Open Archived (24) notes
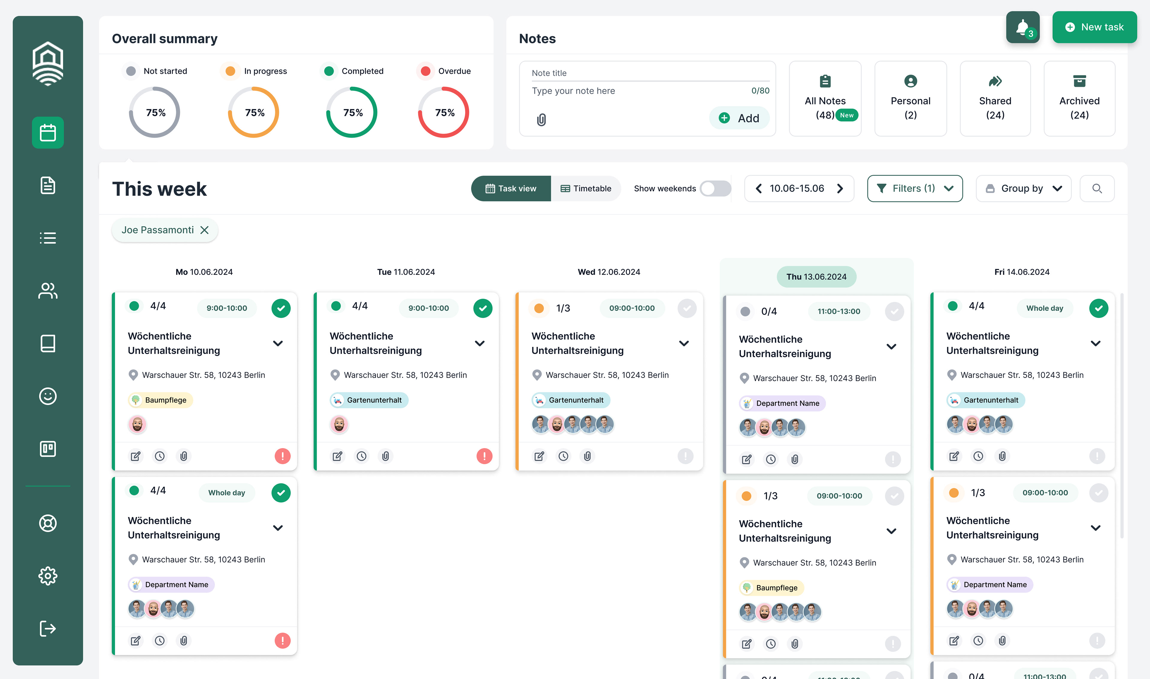Viewport: 1150px width, 679px height. (x=1080, y=98)
